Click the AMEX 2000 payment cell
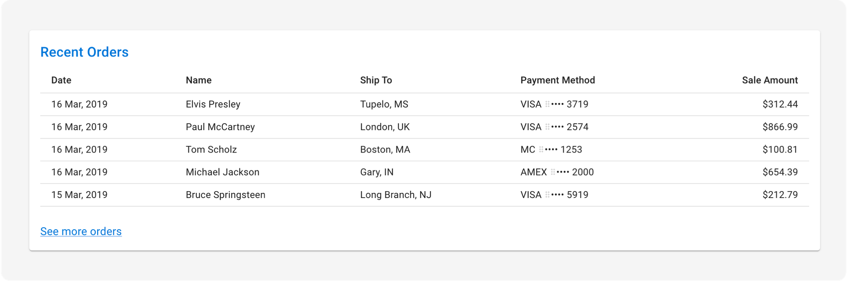 pos(557,172)
